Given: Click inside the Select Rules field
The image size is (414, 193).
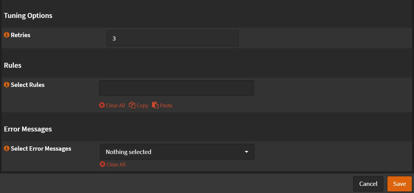Looking at the screenshot, I should tap(176, 88).
